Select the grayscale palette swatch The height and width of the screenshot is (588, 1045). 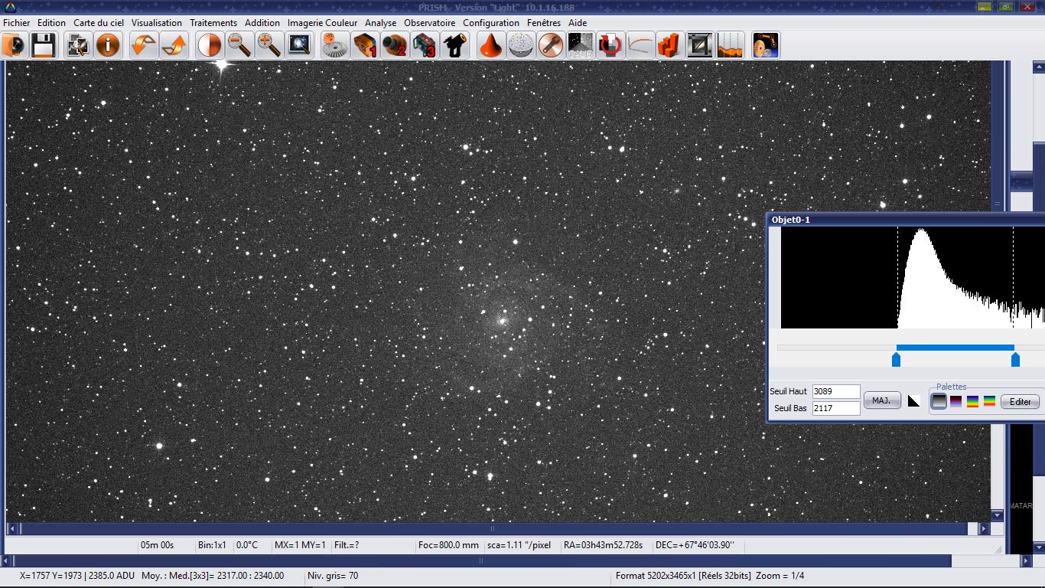(x=939, y=401)
